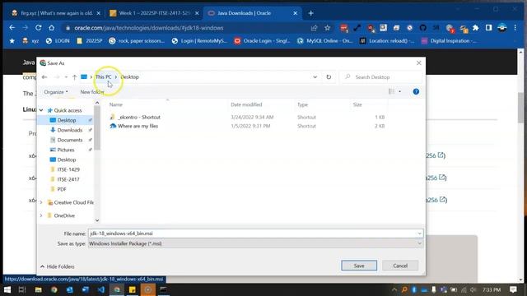This screenshot has height=296, width=527.
Task: Expand the OneDrive node
Action: [x=41, y=215]
